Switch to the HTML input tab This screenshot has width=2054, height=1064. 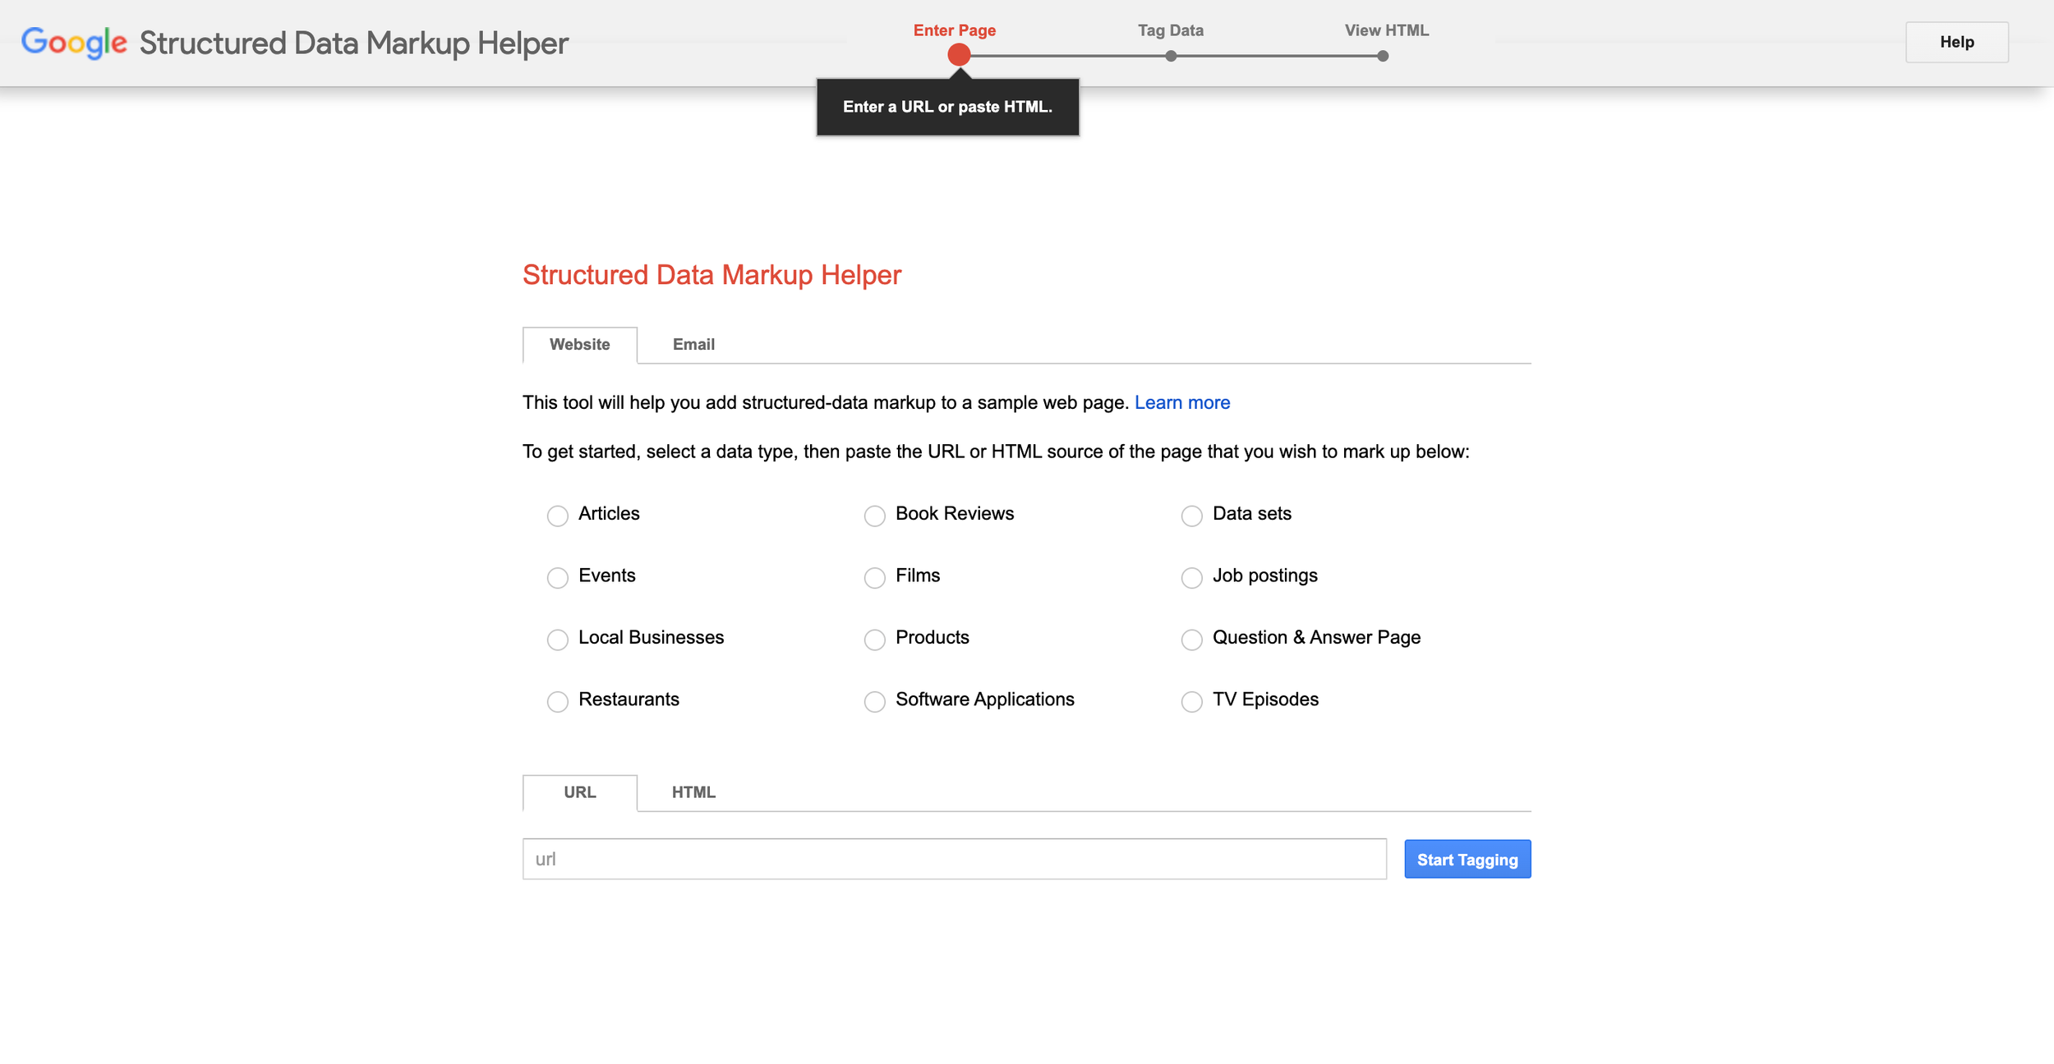tap(693, 792)
